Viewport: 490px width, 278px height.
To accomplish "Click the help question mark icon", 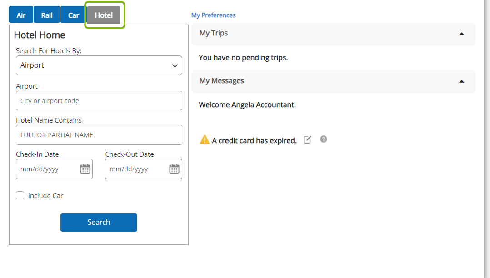I will pos(324,139).
